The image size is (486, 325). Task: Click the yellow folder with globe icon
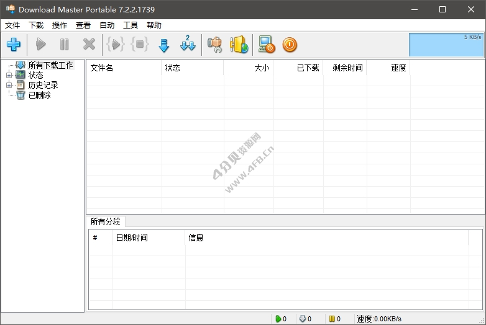[239, 45]
